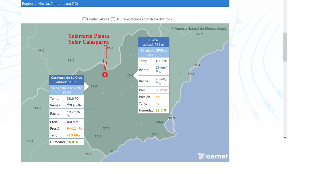
Task: Select the 39.0 station value on the map
Action: [109, 48]
